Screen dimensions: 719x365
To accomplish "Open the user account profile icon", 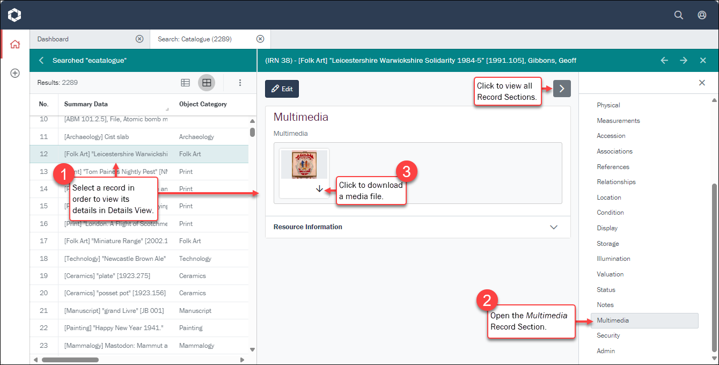I will point(702,15).
